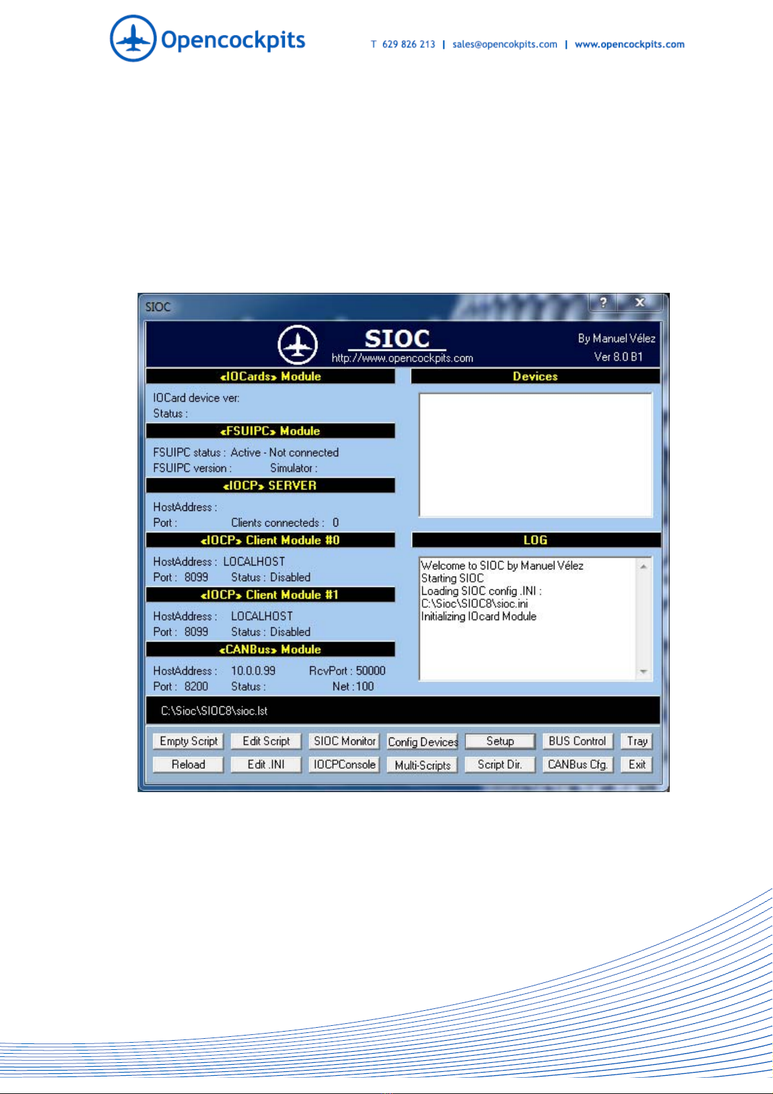Click the LOG scrollbar down arrow

coord(644,672)
